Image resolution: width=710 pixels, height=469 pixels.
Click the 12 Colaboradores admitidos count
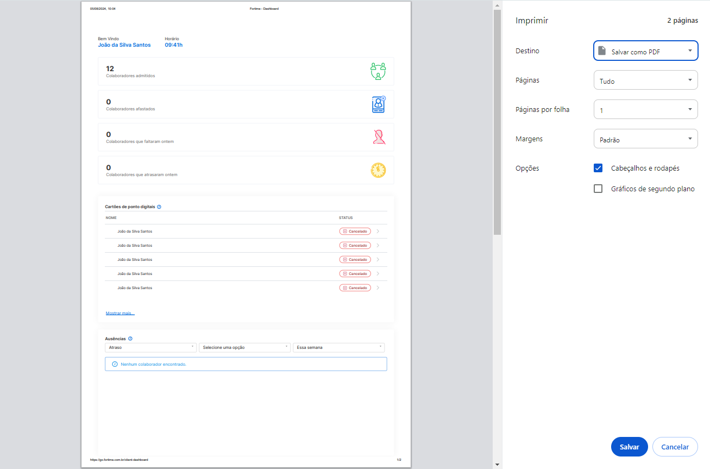110,68
